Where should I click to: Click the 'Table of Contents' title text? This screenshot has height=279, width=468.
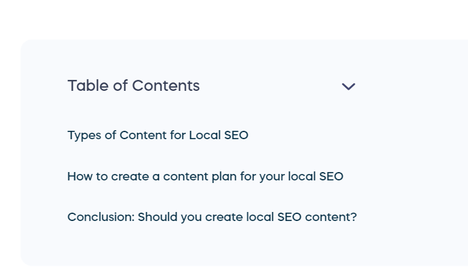(x=134, y=86)
